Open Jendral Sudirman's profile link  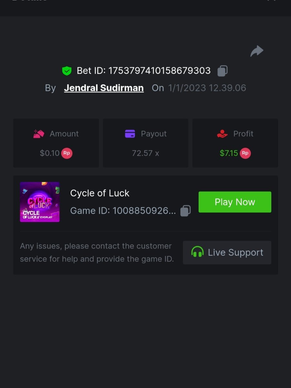104,88
